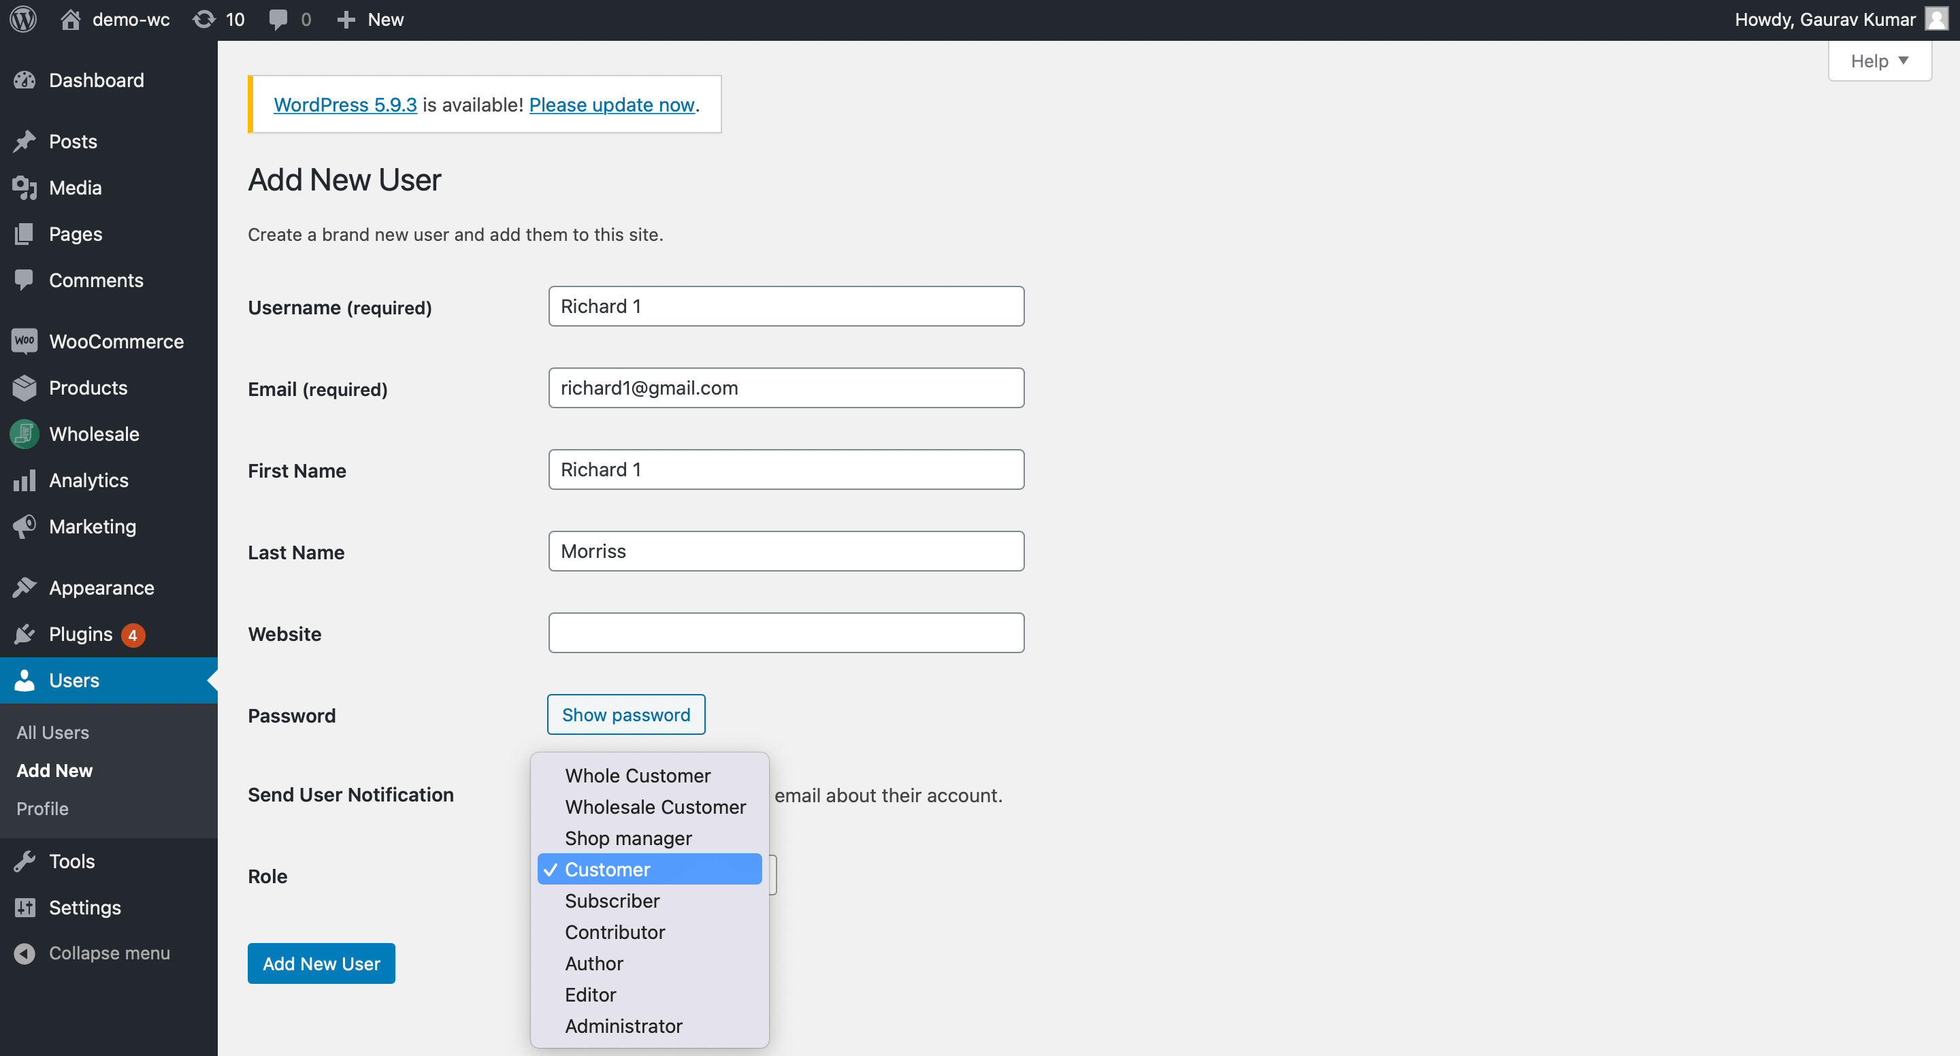Follow the Please update now link

click(612, 105)
